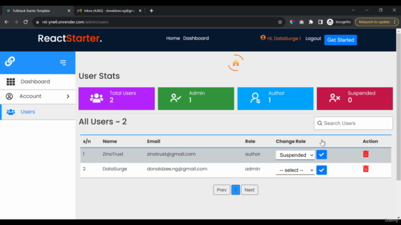The height and width of the screenshot is (225, 401).
Task: Click Dashboard in the top navigation
Action: coord(196,38)
